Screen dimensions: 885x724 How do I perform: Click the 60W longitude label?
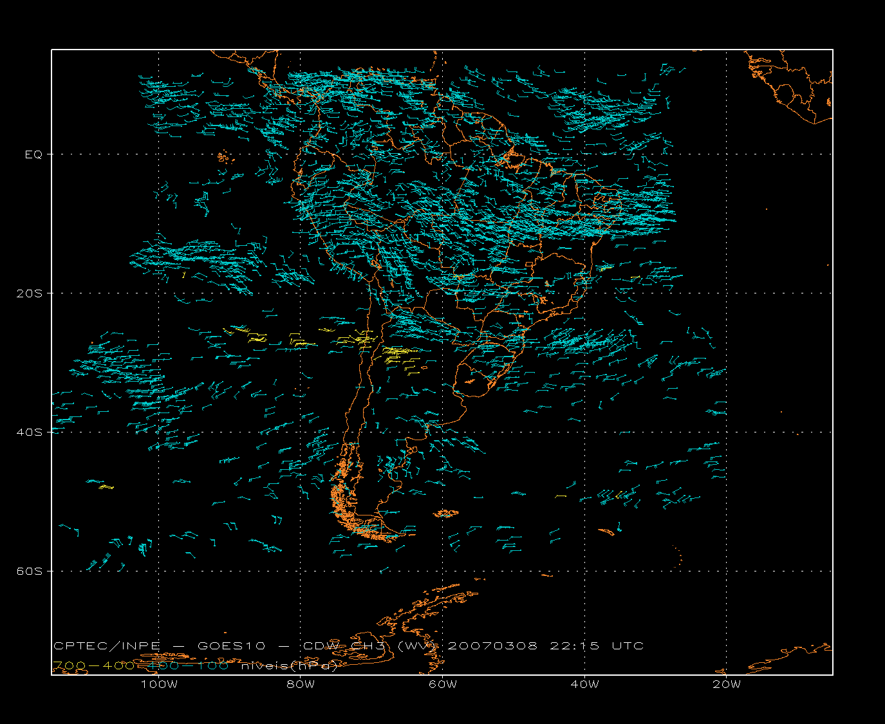[x=443, y=684]
